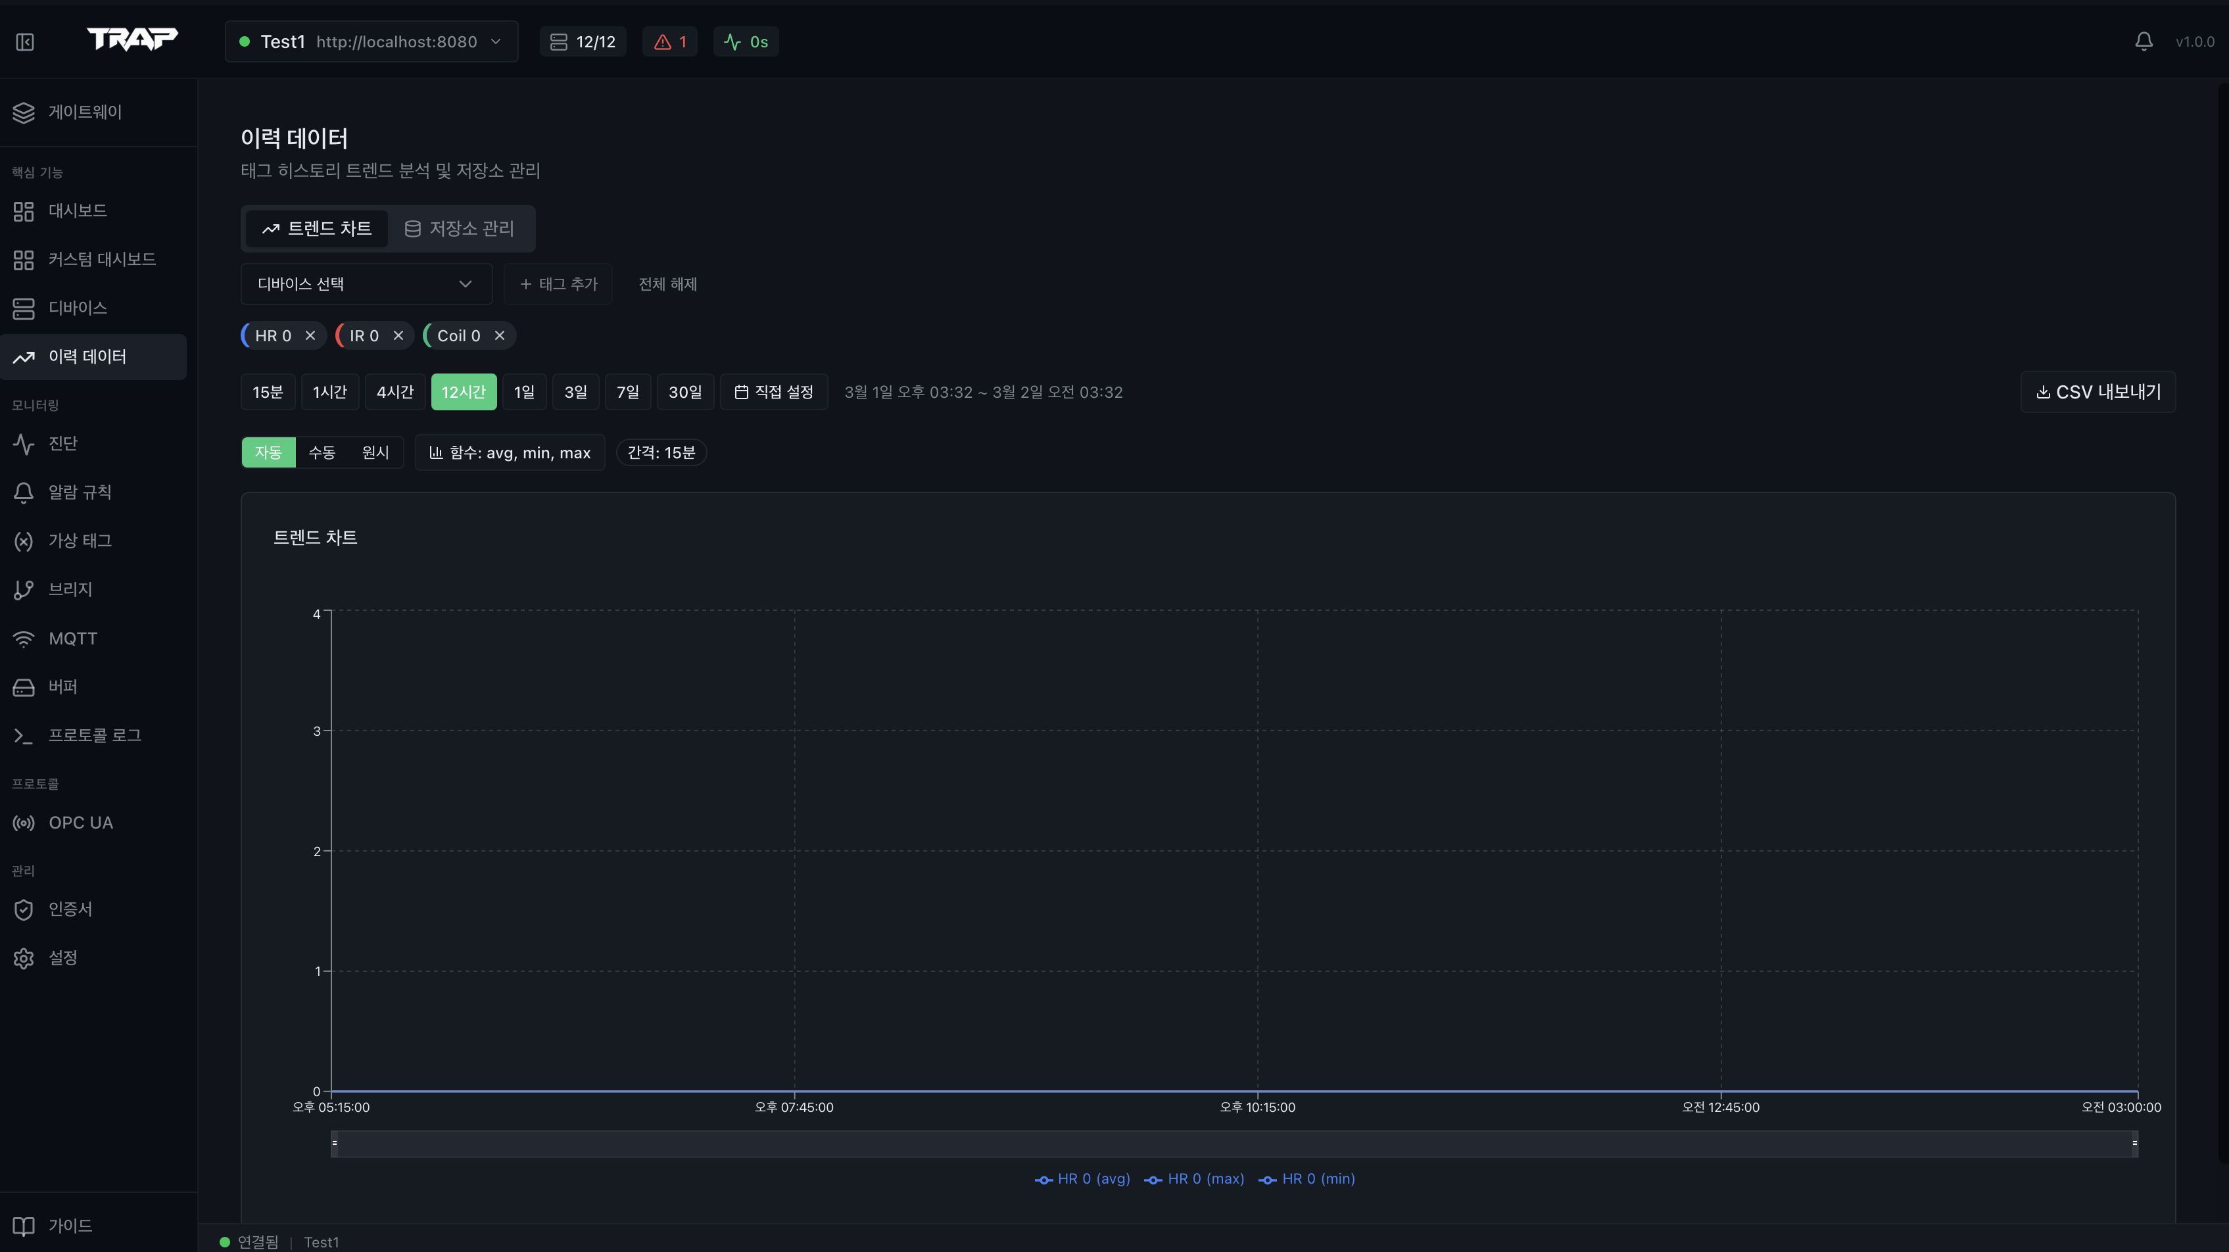This screenshot has width=2229, height=1252.
Task: Select the 1일 time range
Action: (523, 392)
